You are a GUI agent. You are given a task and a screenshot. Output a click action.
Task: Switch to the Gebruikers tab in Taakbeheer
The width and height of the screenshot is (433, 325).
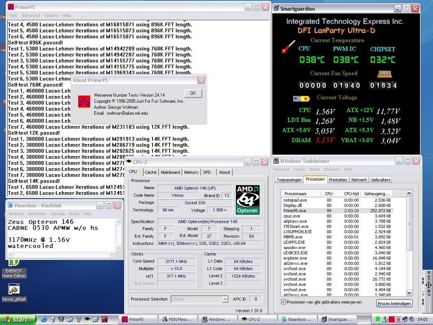coord(381,180)
